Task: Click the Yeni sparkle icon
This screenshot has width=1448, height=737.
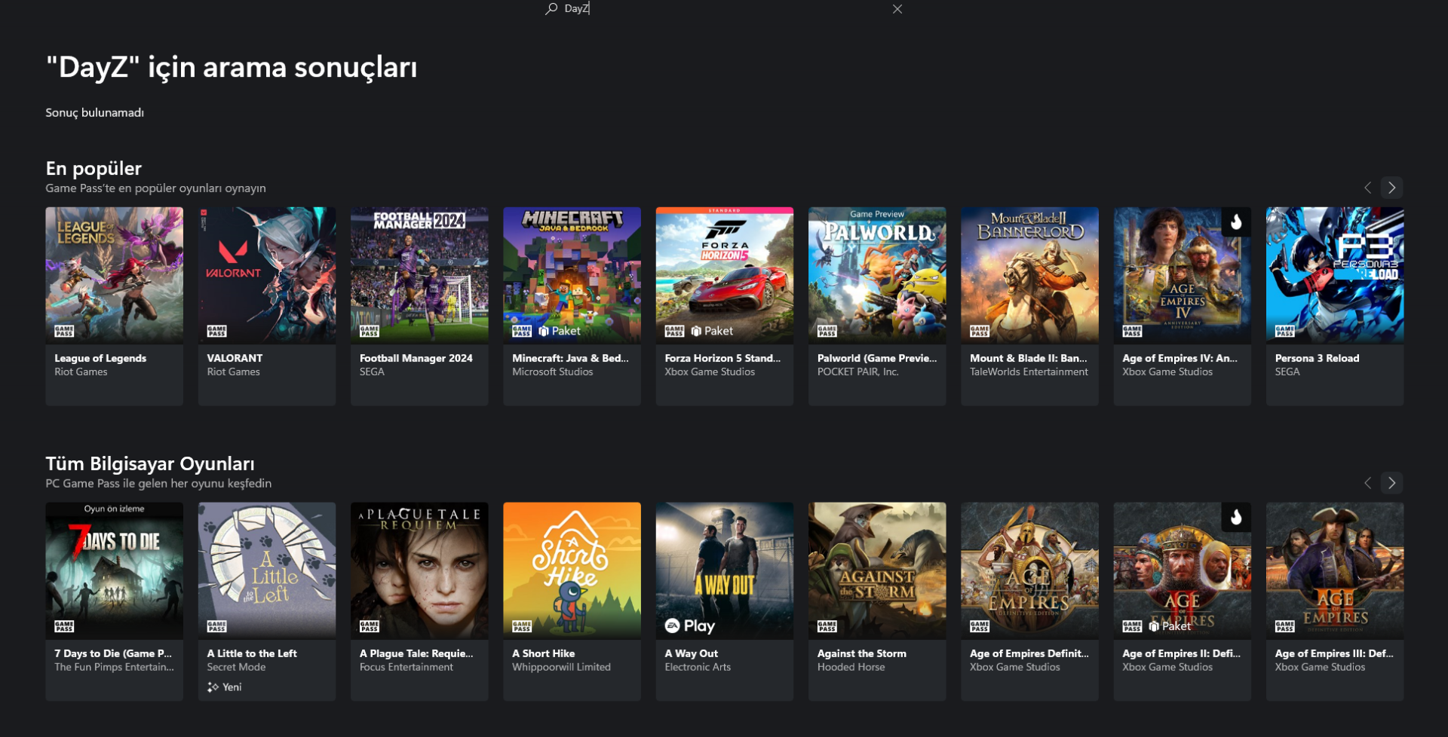Action: click(213, 687)
